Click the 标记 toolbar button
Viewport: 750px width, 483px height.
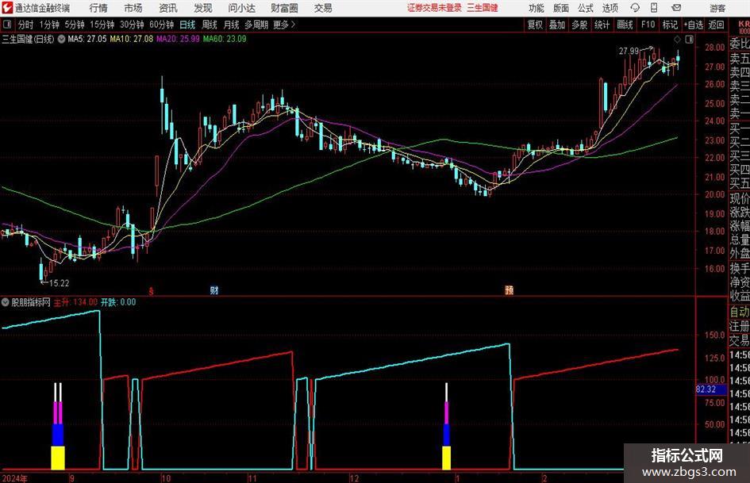click(x=670, y=25)
